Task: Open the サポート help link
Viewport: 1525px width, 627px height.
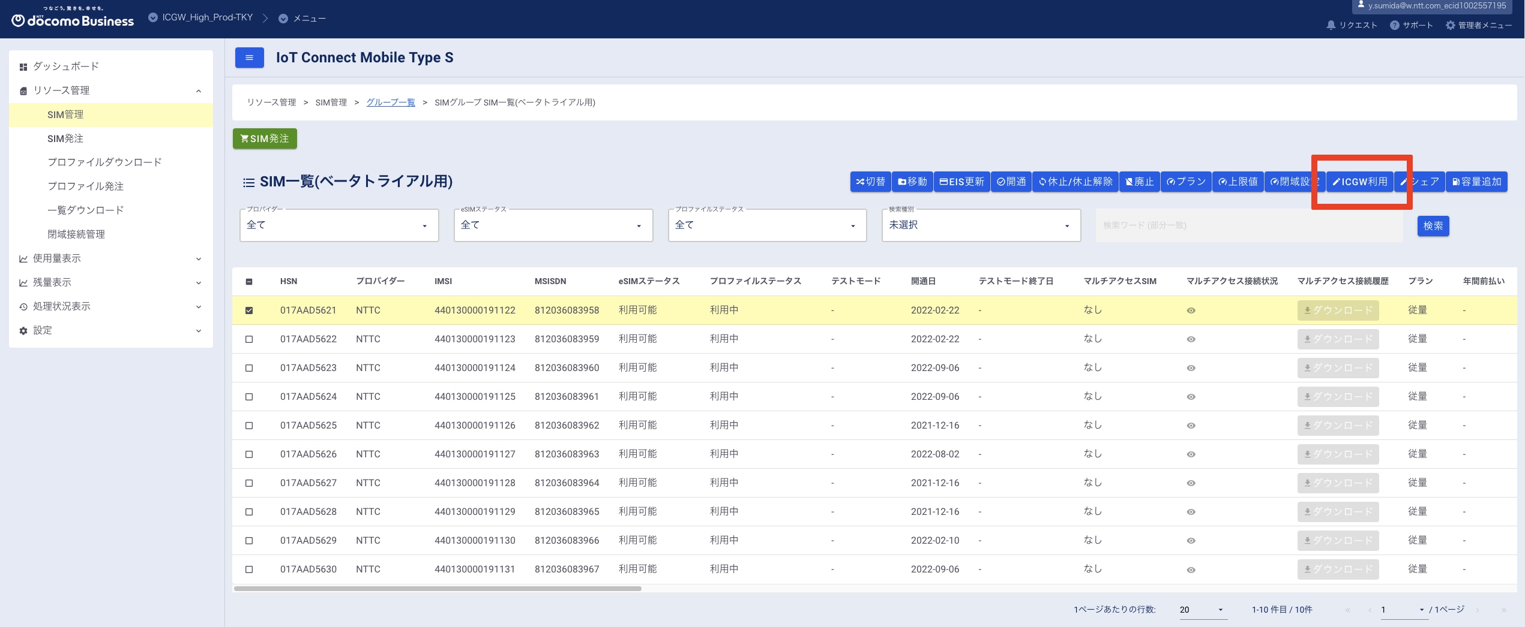Action: [x=1411, y=25]
